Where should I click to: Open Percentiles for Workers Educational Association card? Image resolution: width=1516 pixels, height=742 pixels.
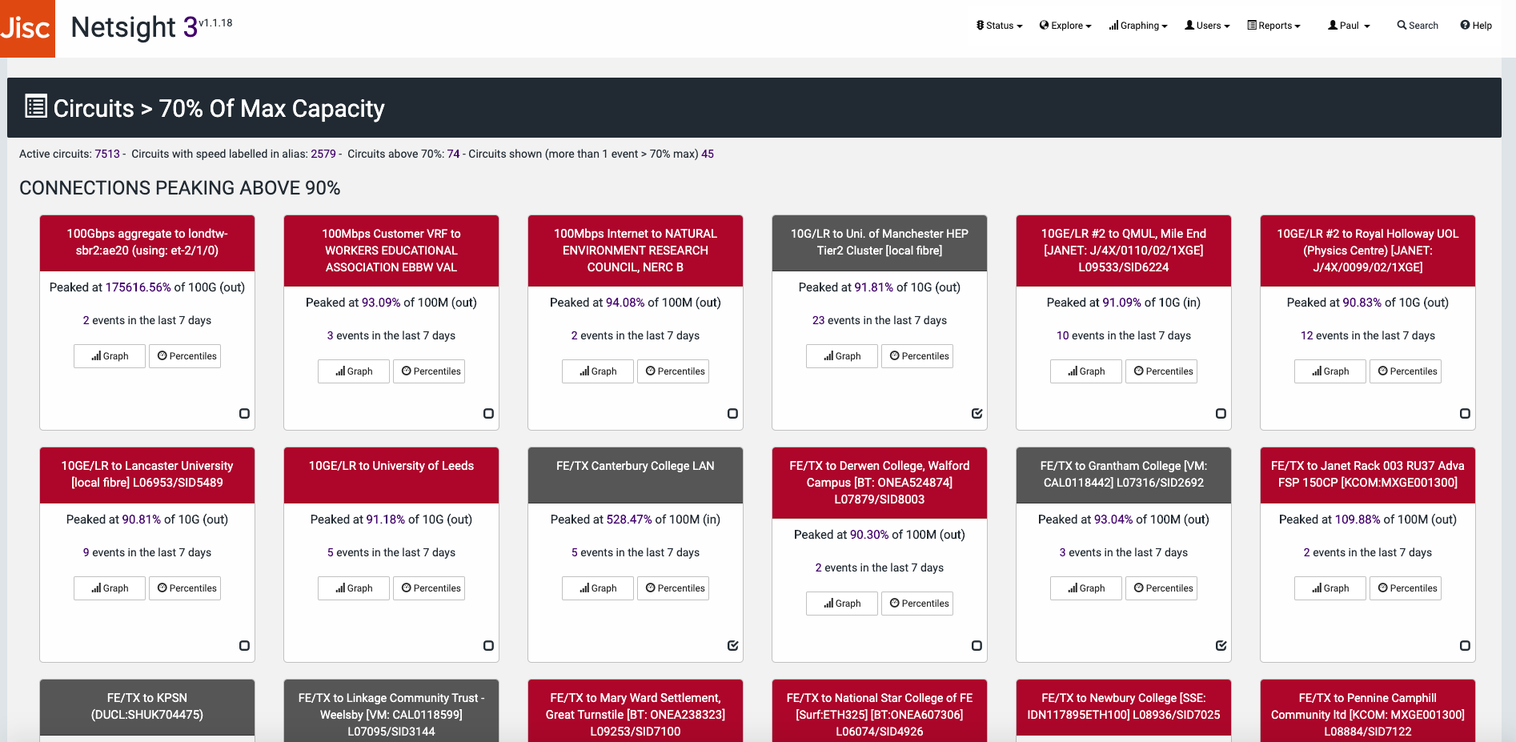click(x=429, y=371)
